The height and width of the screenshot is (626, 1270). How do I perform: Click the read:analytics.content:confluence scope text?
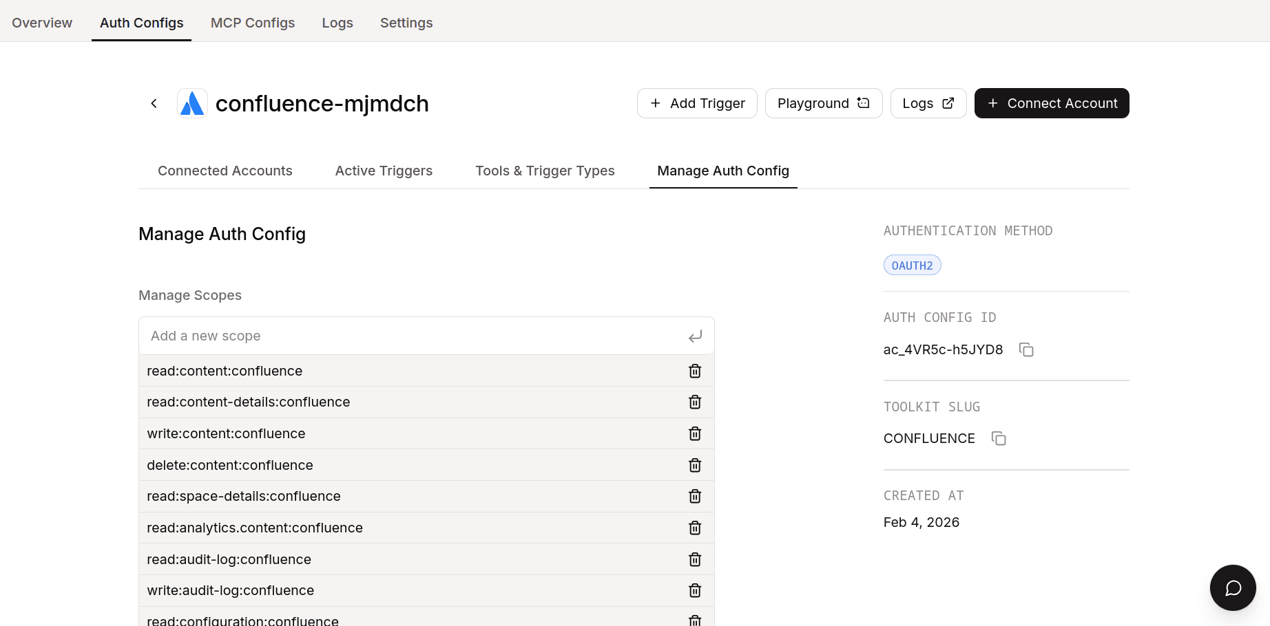pos(255,528)
